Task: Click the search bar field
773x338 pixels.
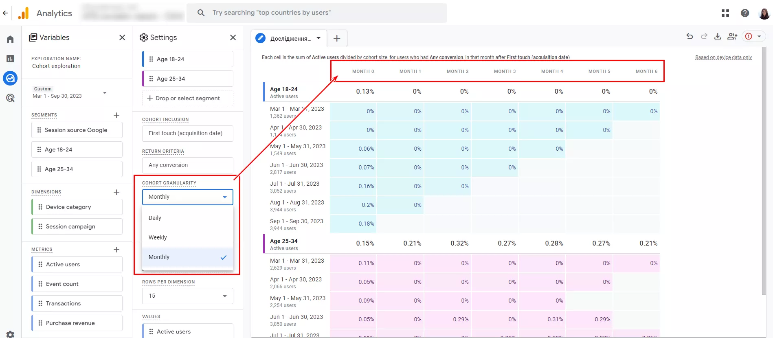Action: click(317, 13)
